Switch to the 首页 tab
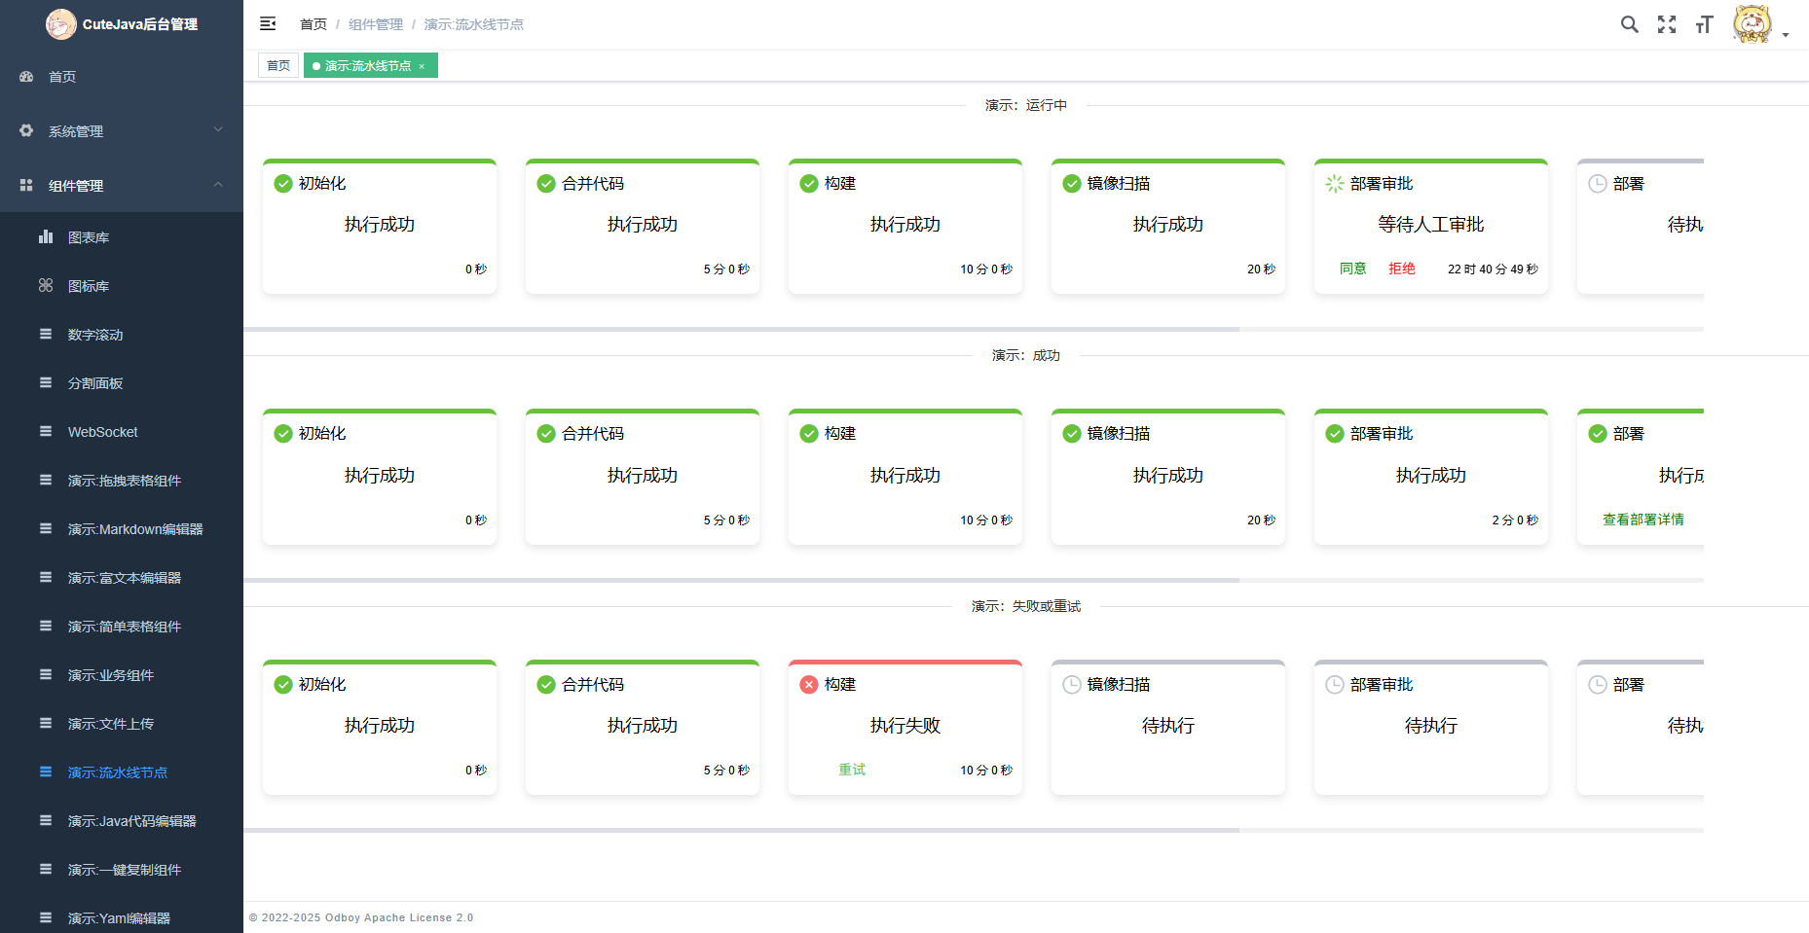This screenshot has width=1809, height=933. 278,65
